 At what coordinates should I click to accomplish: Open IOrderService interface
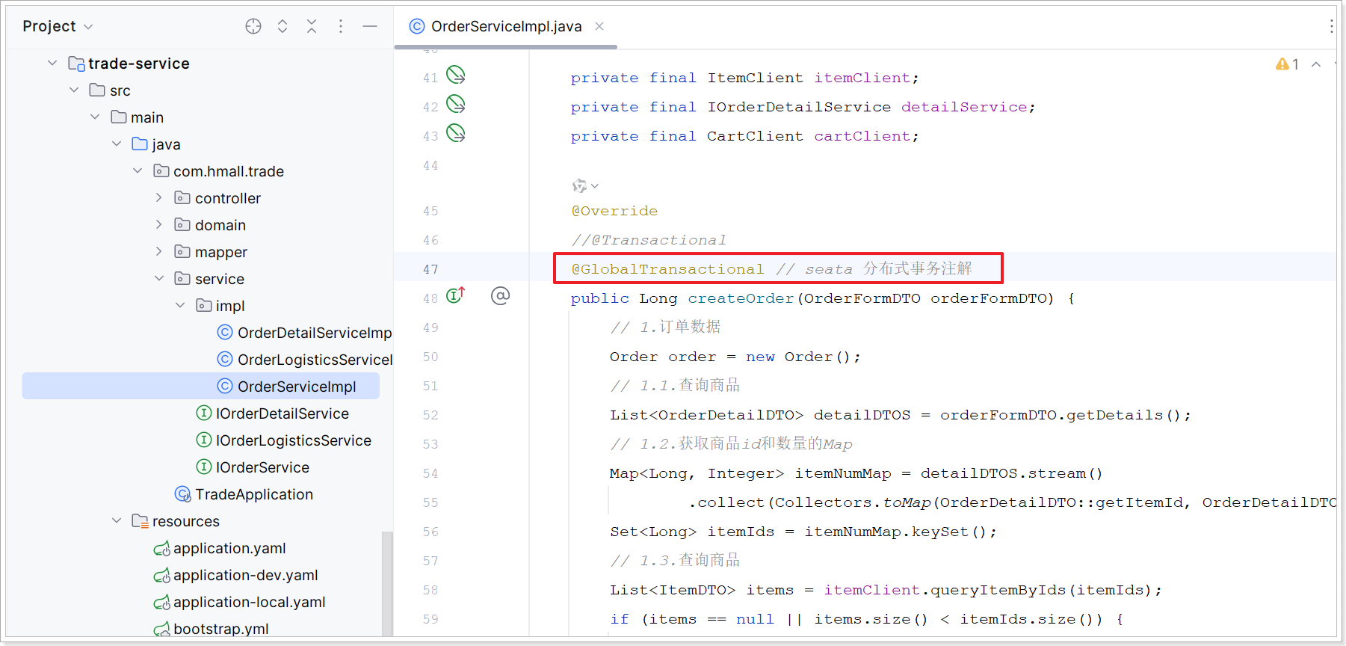[262, 467]
